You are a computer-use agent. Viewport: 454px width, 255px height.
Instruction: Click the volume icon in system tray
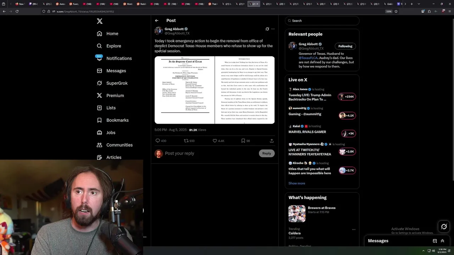point(433,251)
